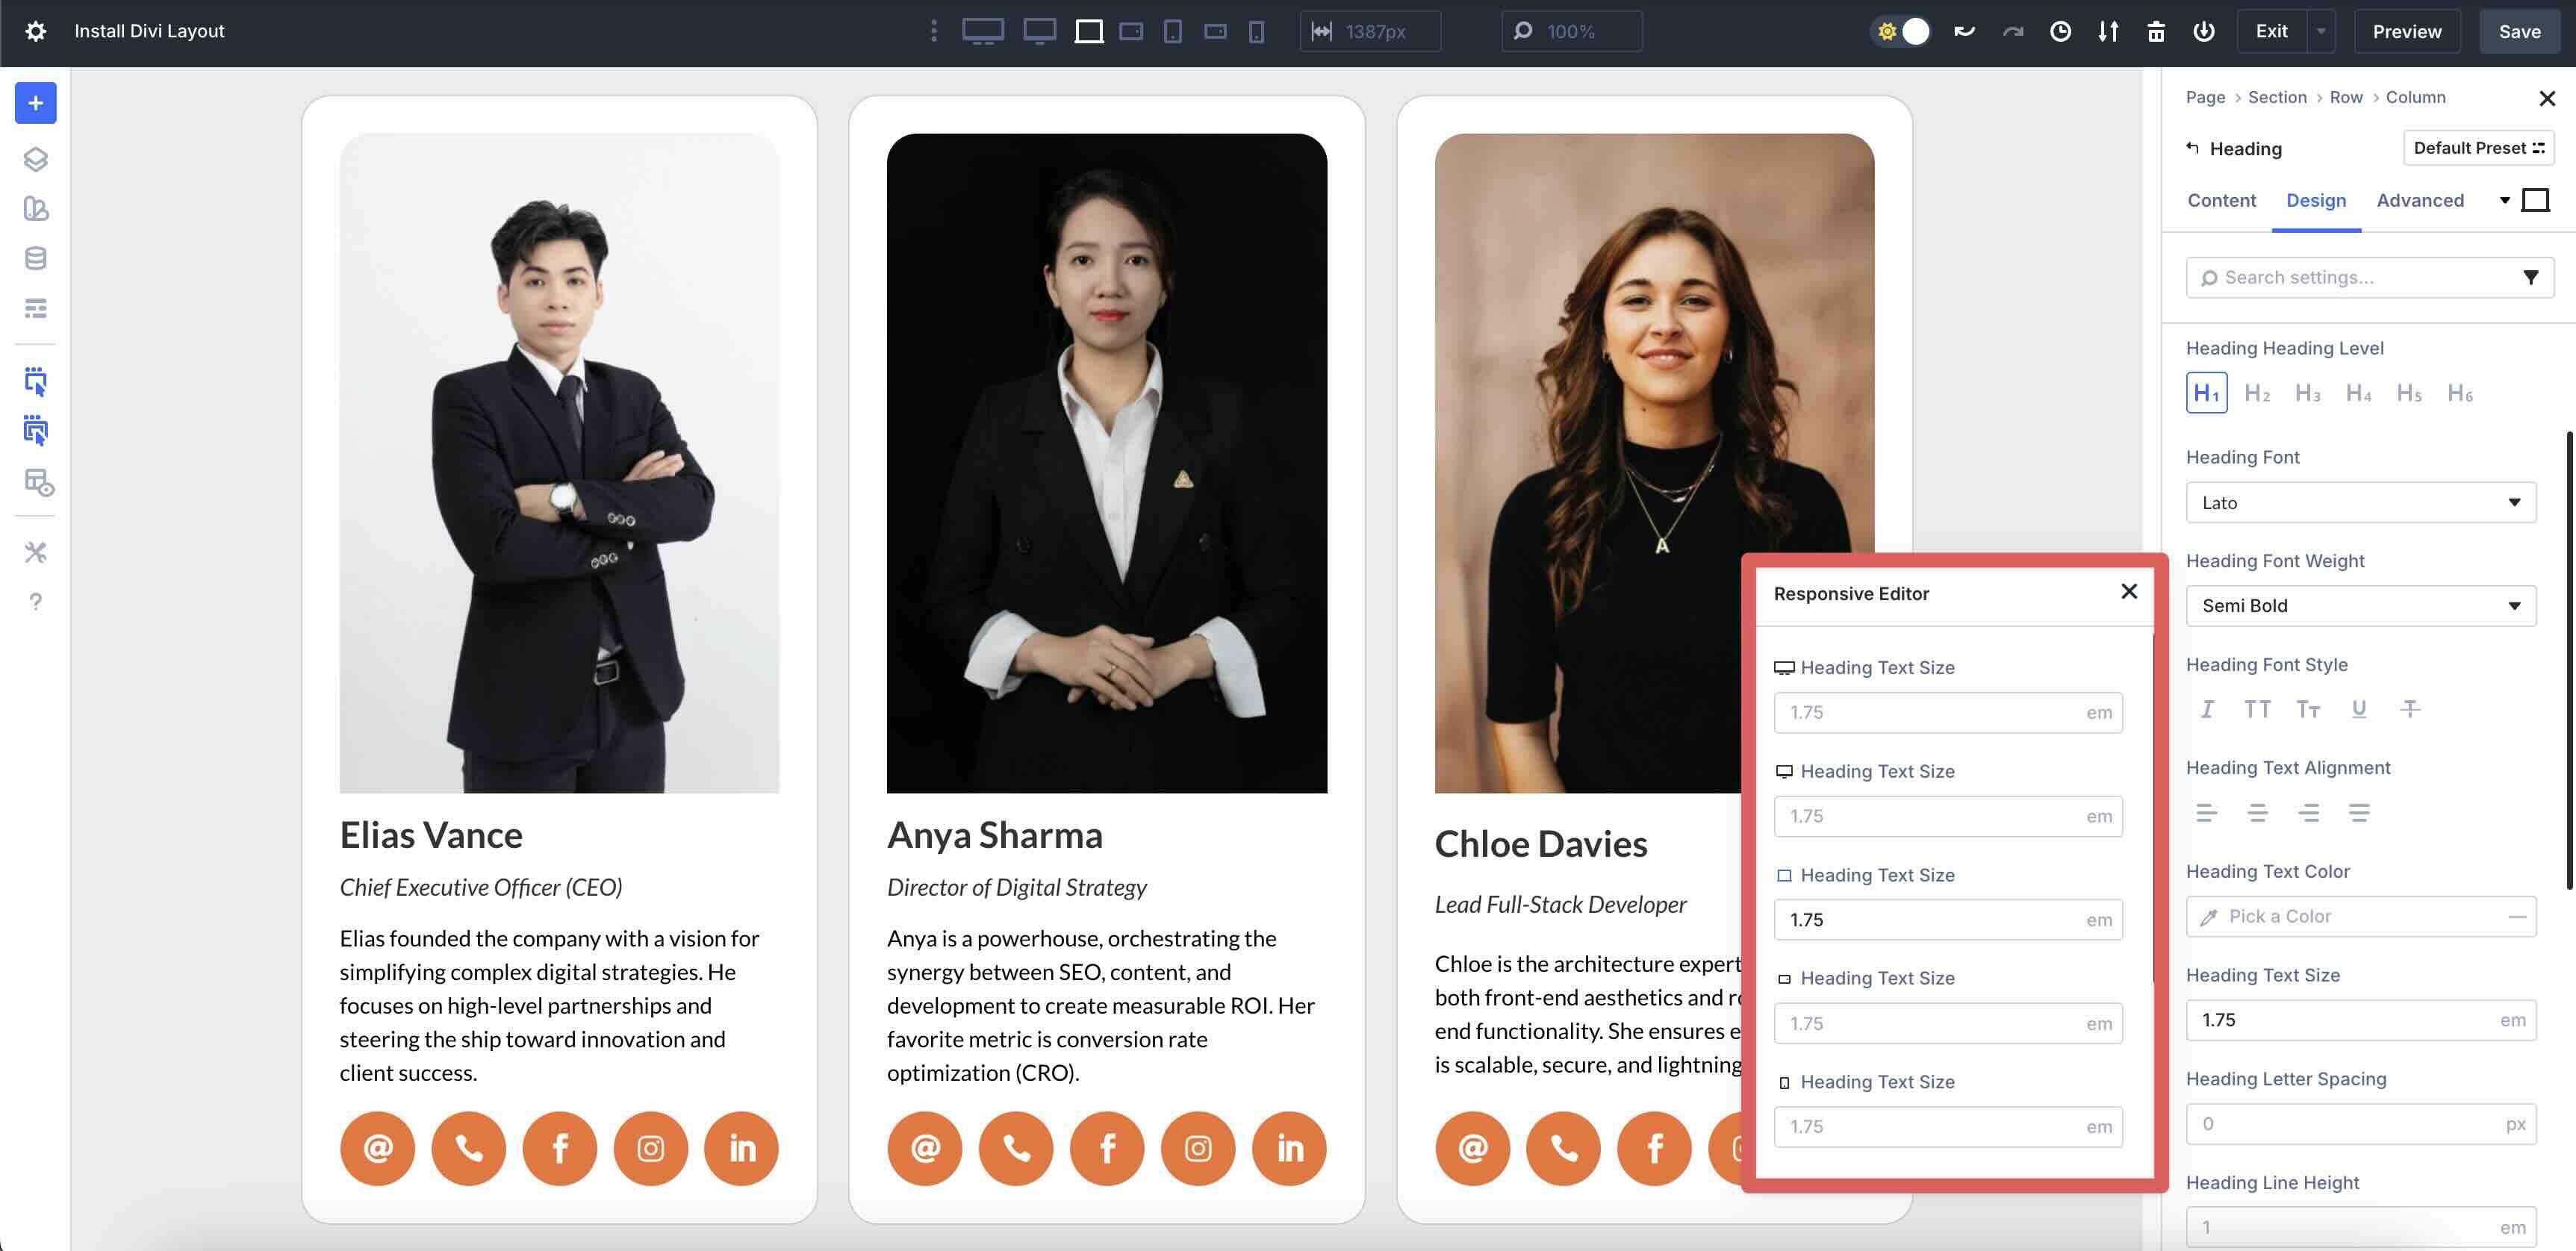Switch to the Advanced tab

click(x=2420, y=200)
